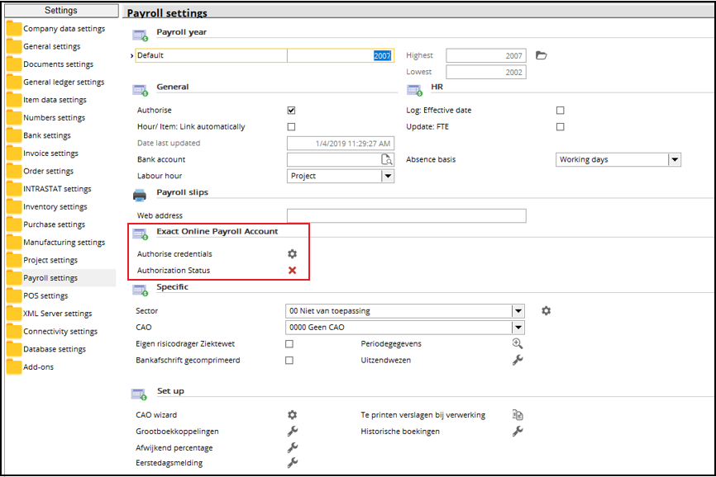This screenshot has height=477, width=716.
Task: Select Project settings in sidebar
Action: pos(50,260)
